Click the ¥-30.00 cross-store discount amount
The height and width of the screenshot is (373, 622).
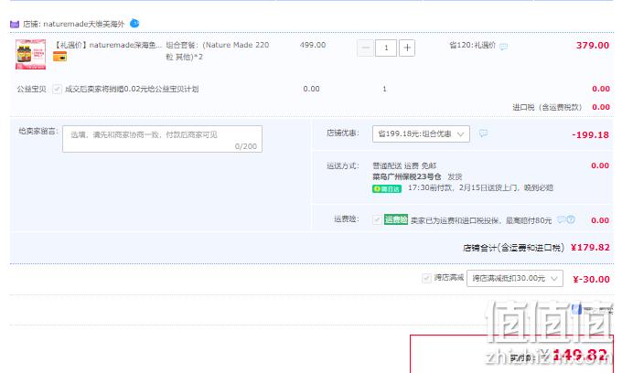pyautogui.click(x=591, y=279)
